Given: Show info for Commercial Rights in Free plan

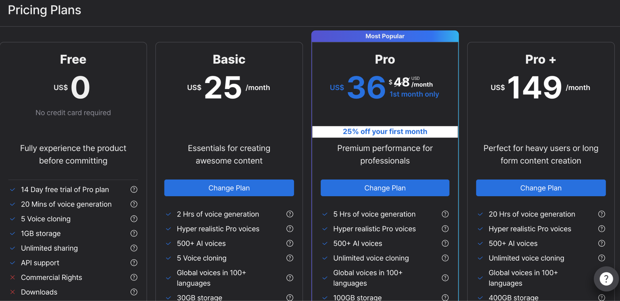Looking at the screenshot, I should [134, 277].
